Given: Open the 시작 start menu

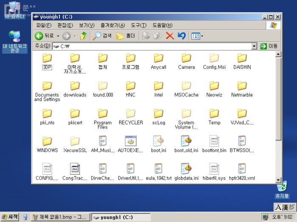Looking at the screenshot, I should [x=10, y=217].
